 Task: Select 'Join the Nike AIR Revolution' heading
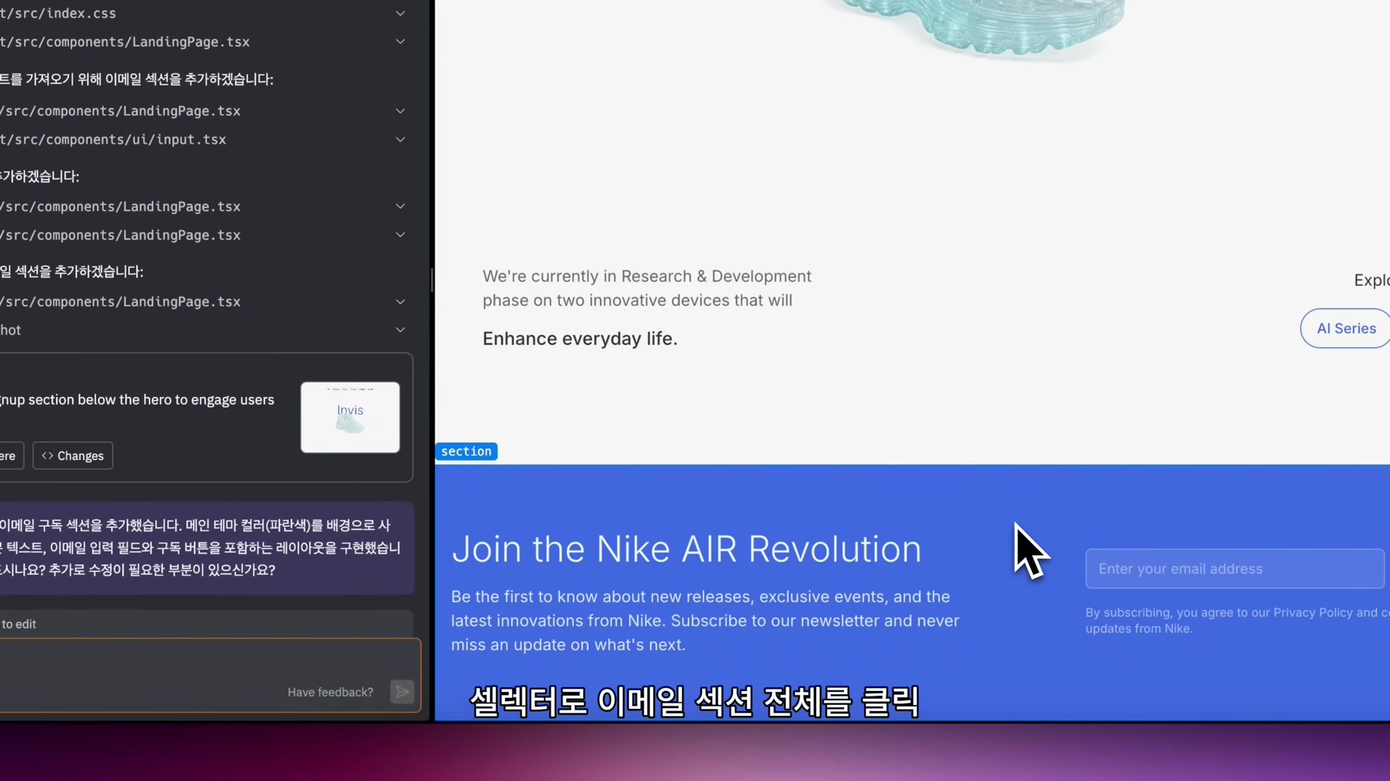pyautogui.click(x=686, y=549)
